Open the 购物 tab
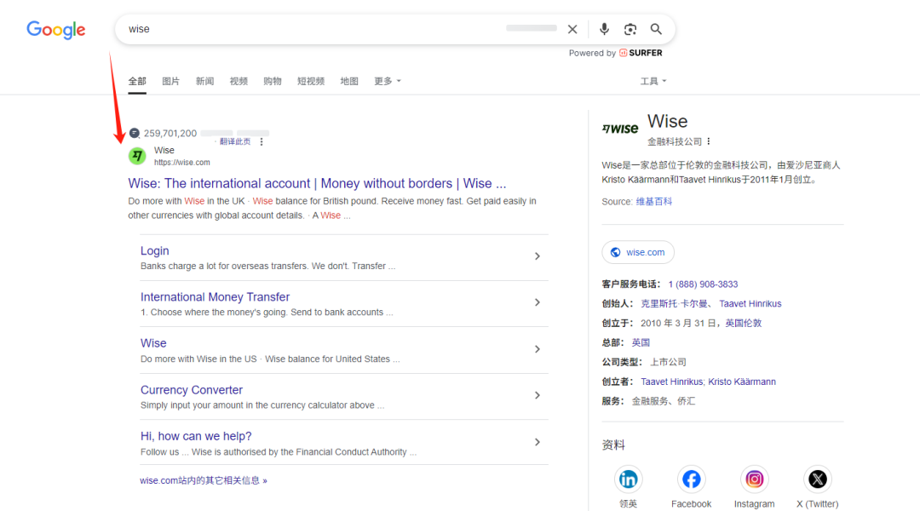The image size is (920, 511). (273, 81)
